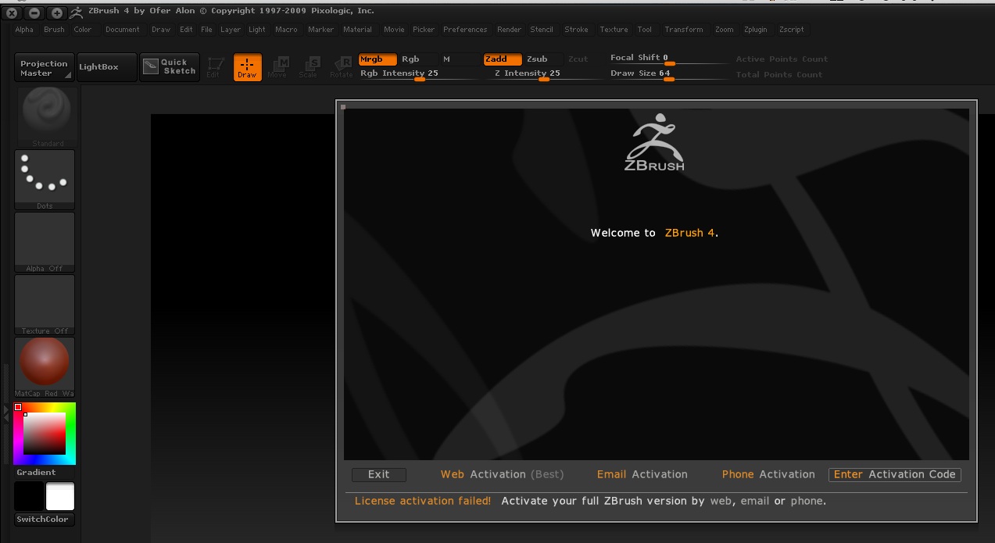Open the Tool menu

tap(645, 30)
